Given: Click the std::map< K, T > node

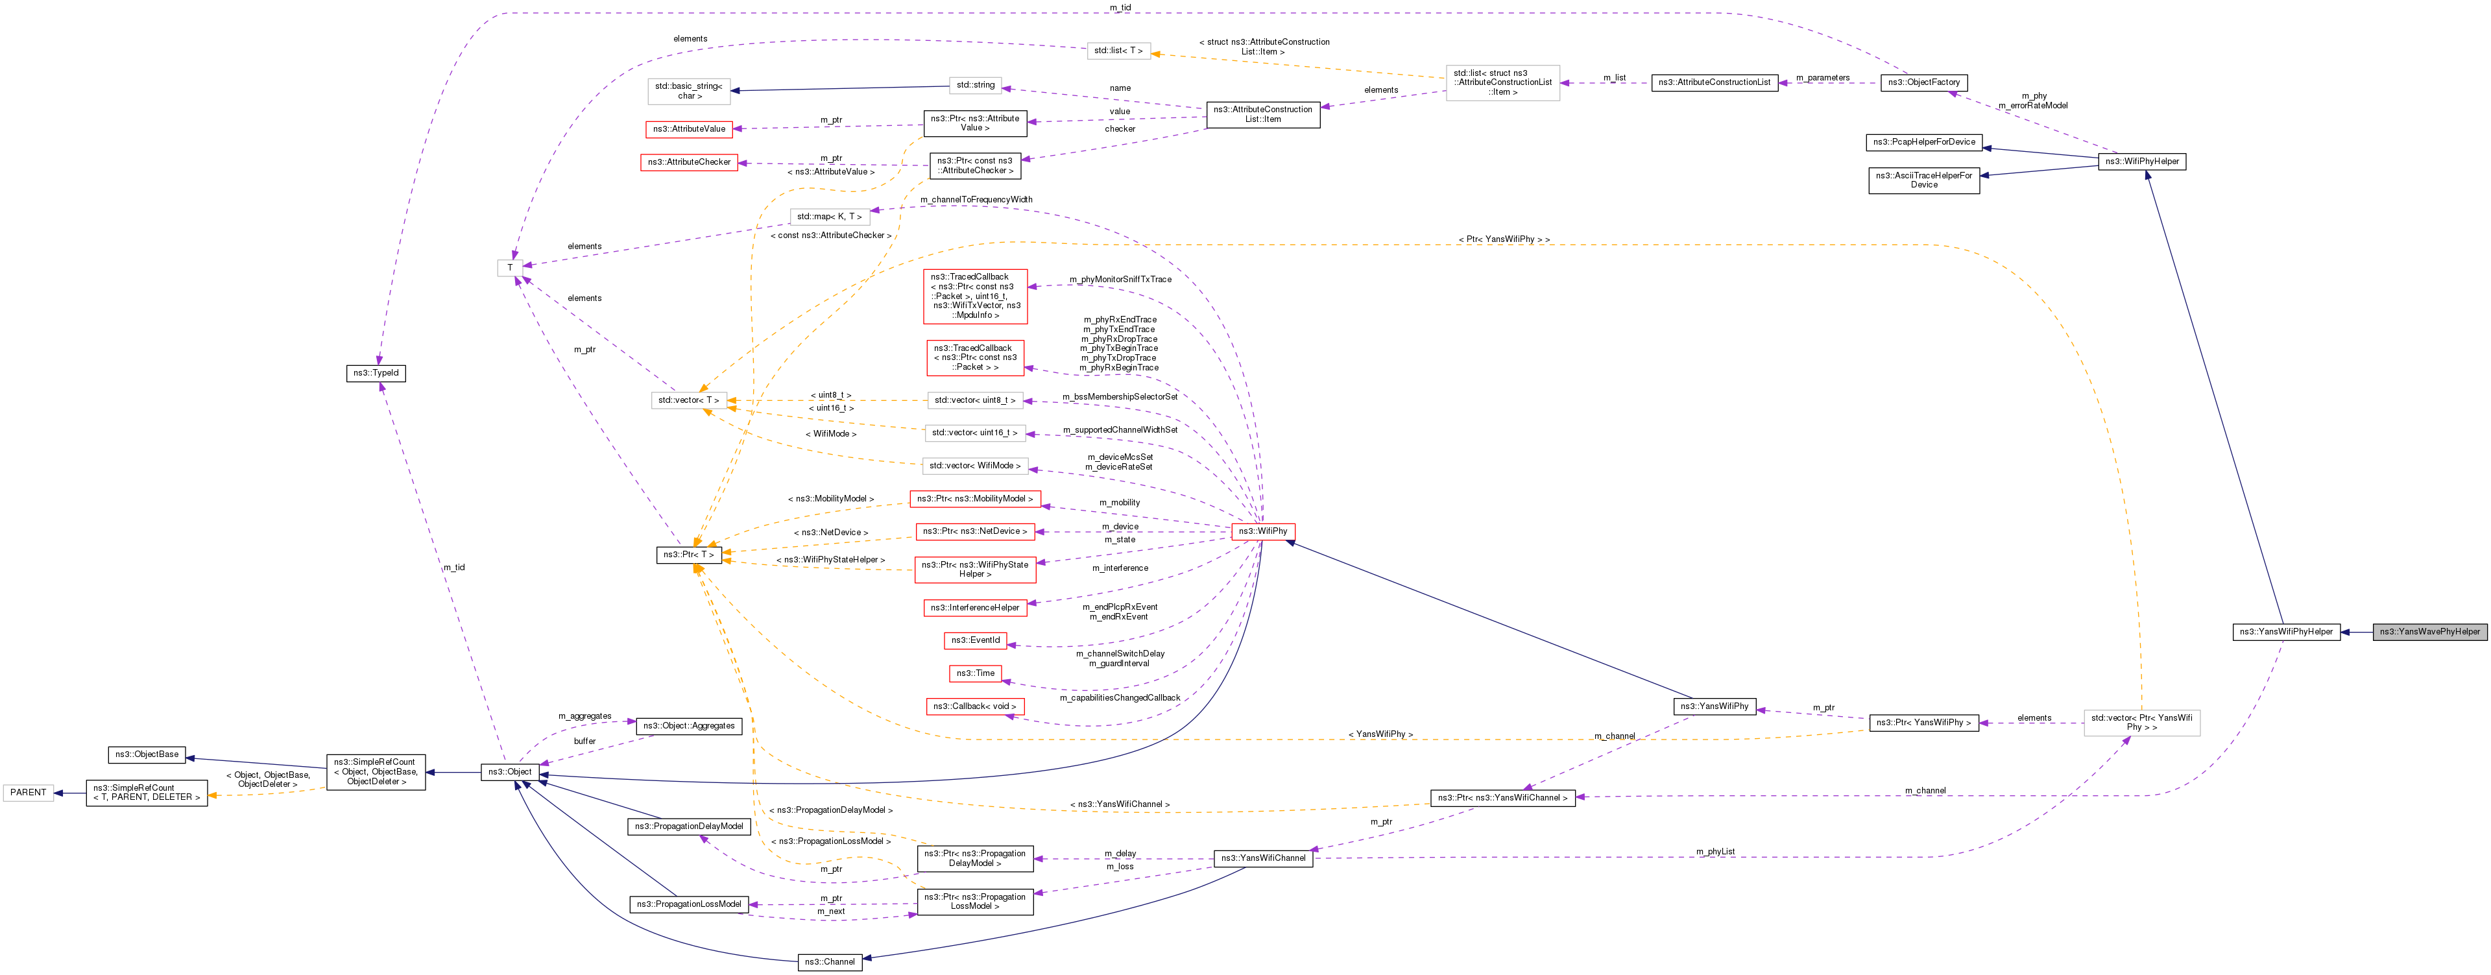Looking at the screenshot, I should point(830,217).
